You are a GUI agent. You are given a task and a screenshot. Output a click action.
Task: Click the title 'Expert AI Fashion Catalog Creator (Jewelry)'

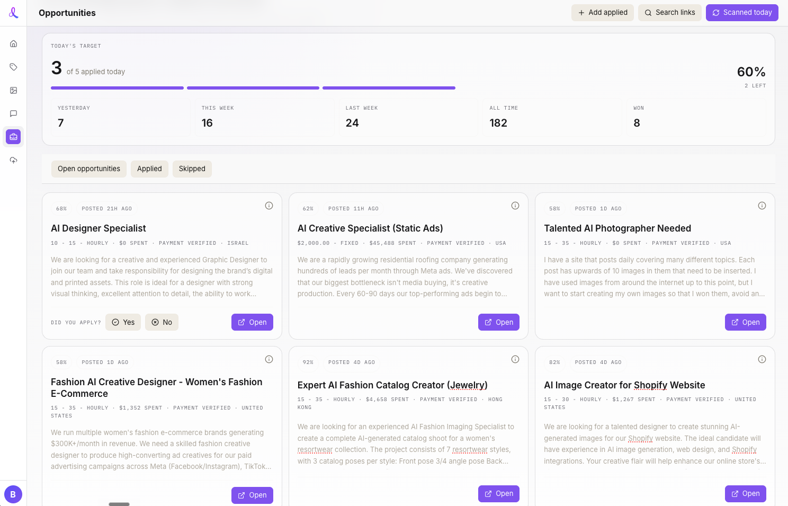[392, 385]
